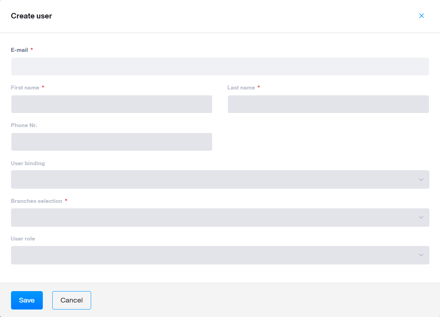Open the User binding dropdown
Viewport: 440px width, 317px height.
tap(220, 179)
